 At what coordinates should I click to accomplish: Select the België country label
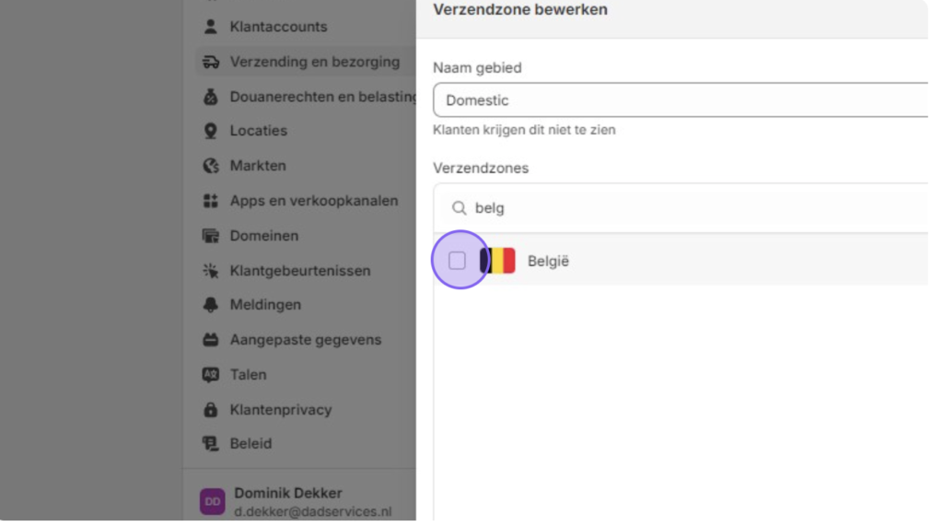(548, 262)
